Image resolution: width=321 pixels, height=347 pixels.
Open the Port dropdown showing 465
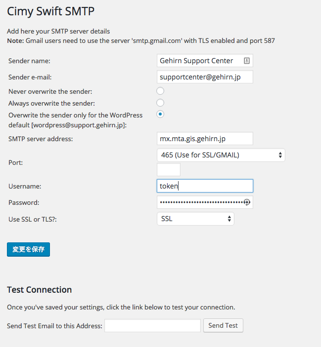221,155
